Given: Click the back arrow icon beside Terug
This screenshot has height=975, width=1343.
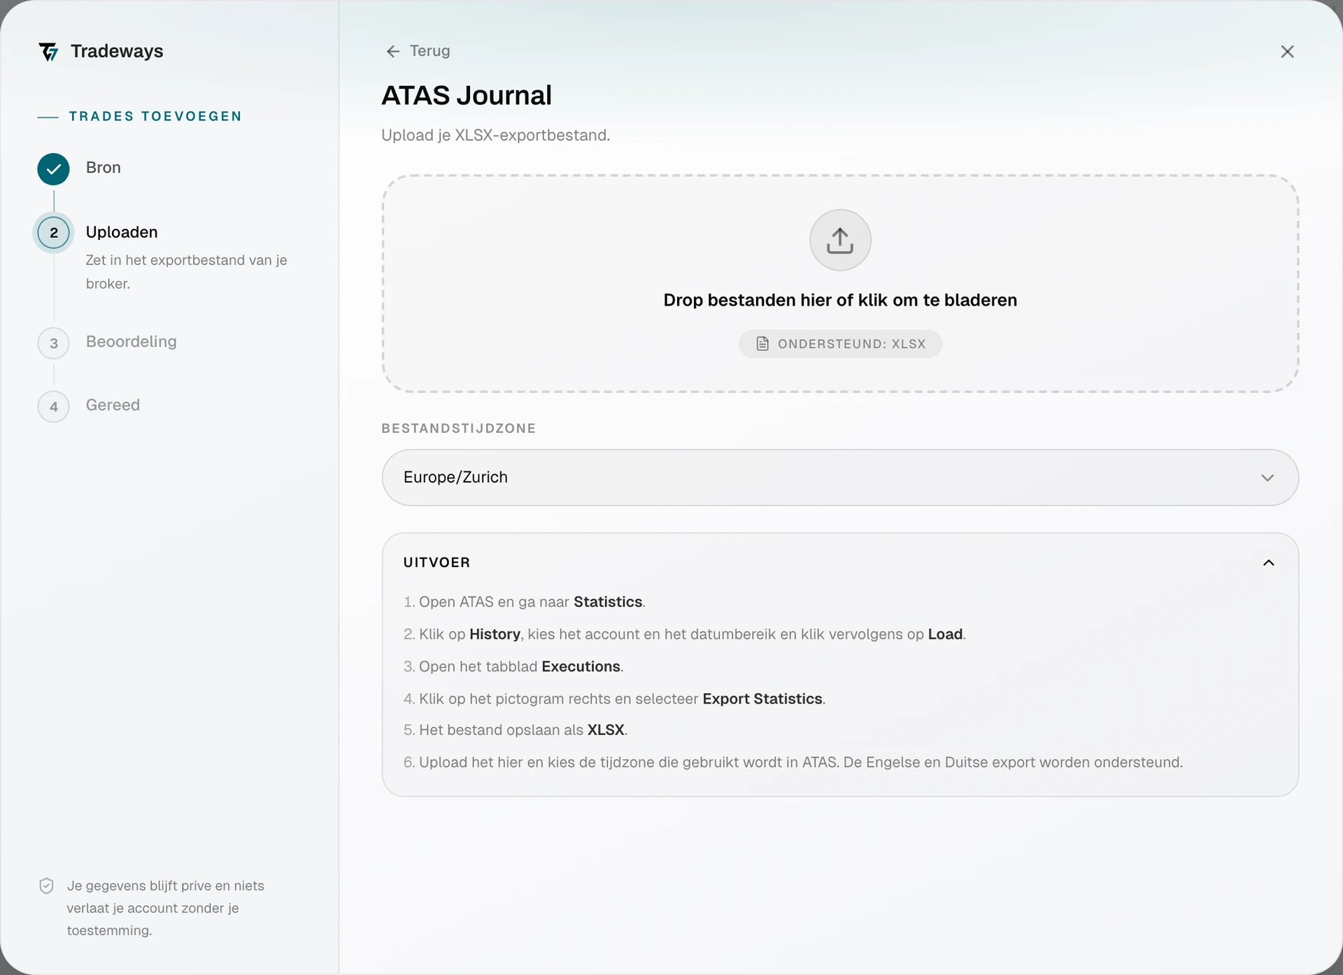Looking at the screenshot, I should pos(393,52).
